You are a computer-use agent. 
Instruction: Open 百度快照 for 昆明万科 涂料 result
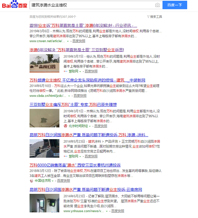tap(91, 156)
